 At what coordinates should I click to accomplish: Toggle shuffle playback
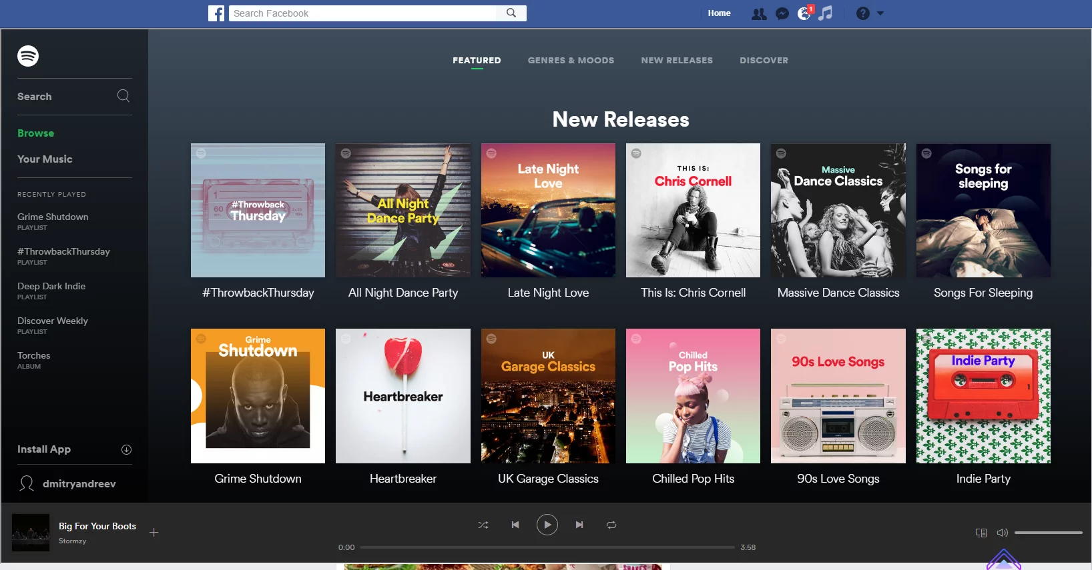point(483,525)
